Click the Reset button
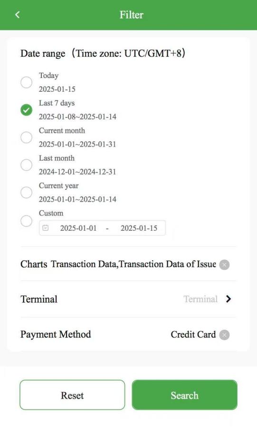257x432 pixels. click(x=72, y=395)
